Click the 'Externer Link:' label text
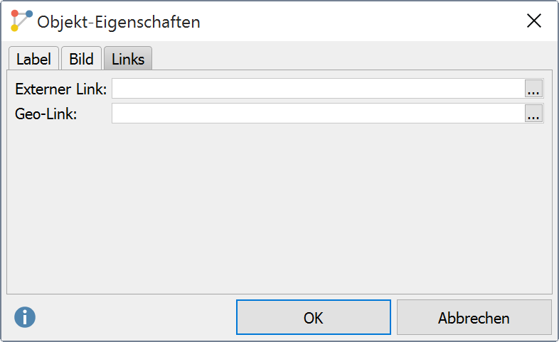The width and height of the screenshot is (559, 342). click(x=60, y=89)
